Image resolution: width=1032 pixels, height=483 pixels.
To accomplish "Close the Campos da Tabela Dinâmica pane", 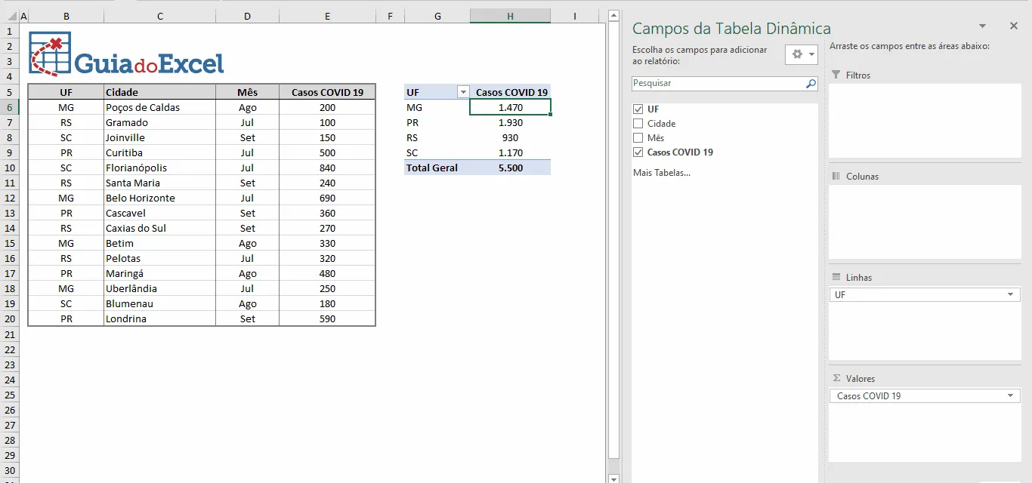I will [x=1014, y=26].
